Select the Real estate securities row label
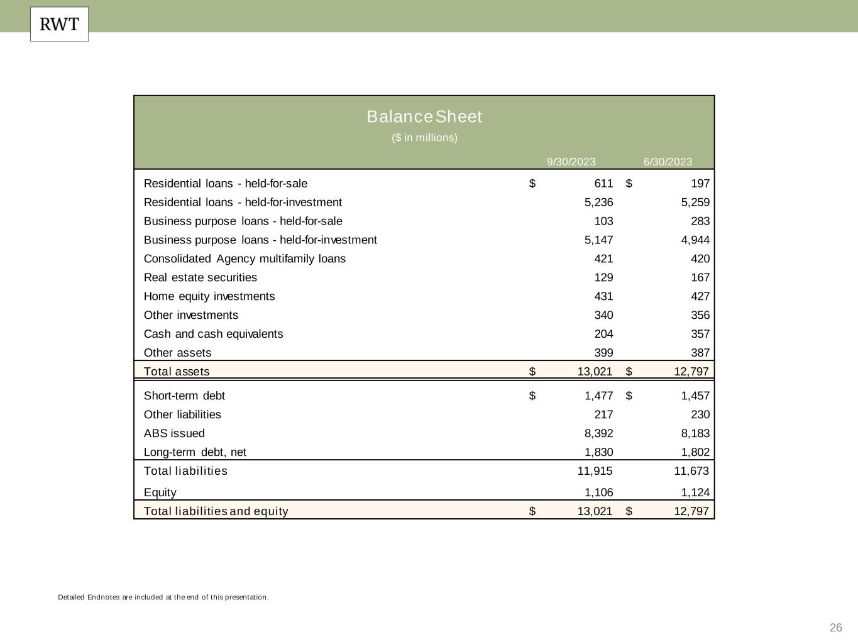This screenshot has width=858, height=644. coord(200,278)
